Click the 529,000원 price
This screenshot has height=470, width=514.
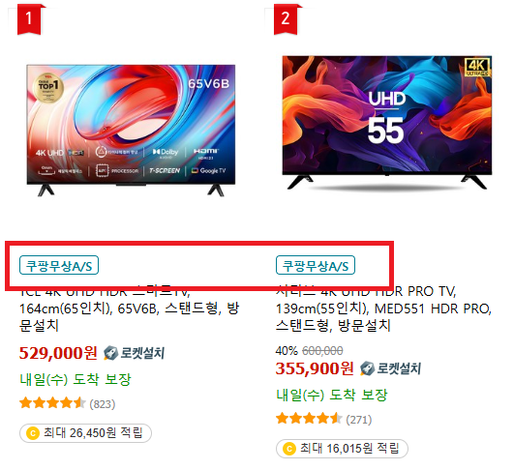(58, 353)
